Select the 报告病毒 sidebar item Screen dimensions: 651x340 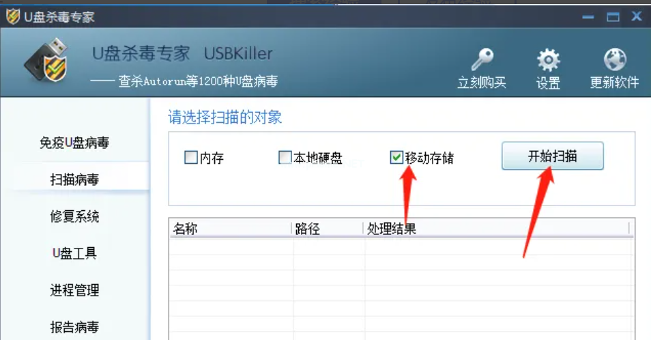tap(74, 327)
